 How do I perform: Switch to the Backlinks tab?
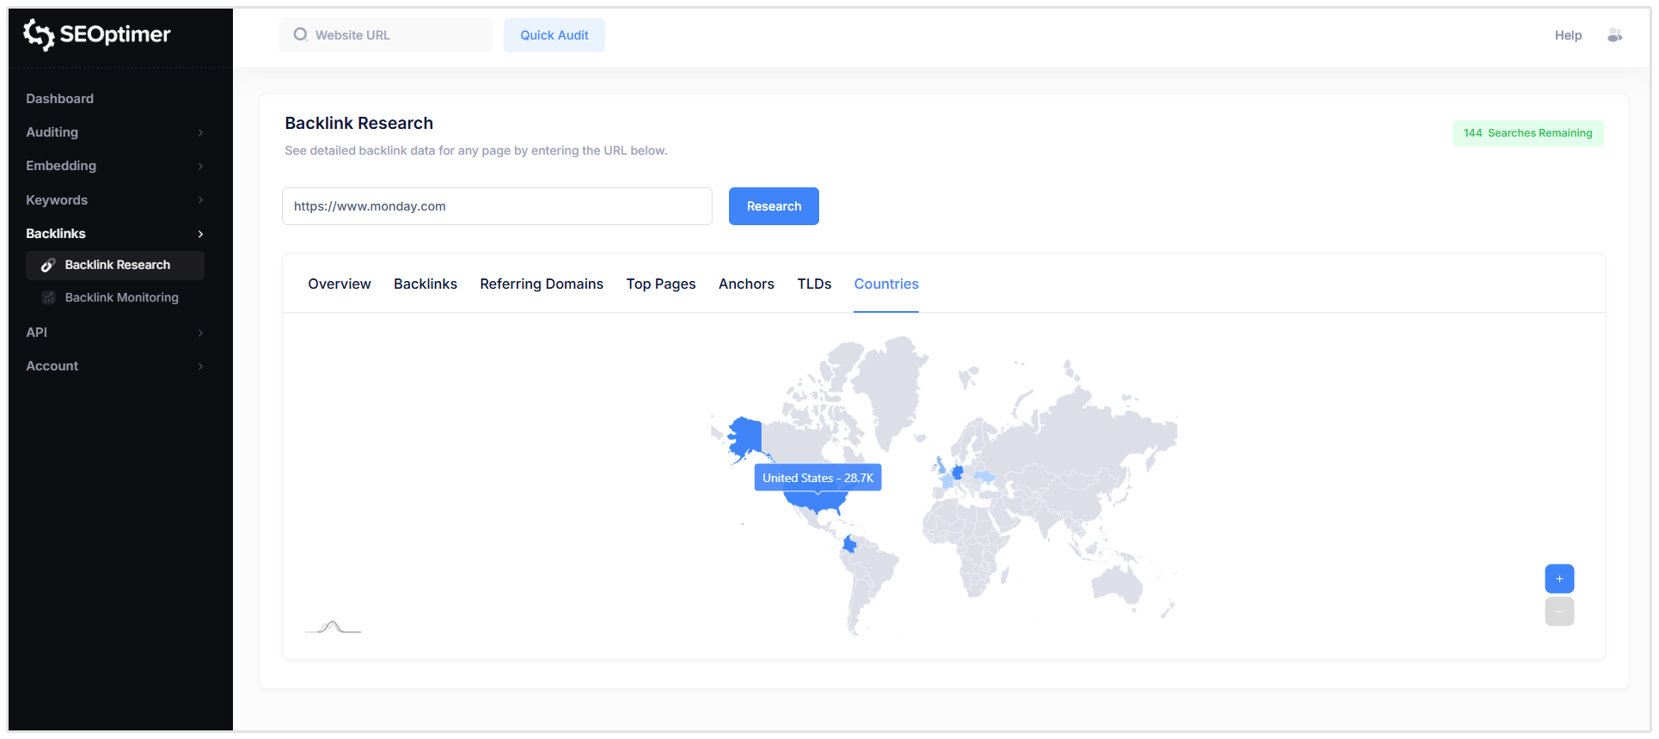point(425,284)
